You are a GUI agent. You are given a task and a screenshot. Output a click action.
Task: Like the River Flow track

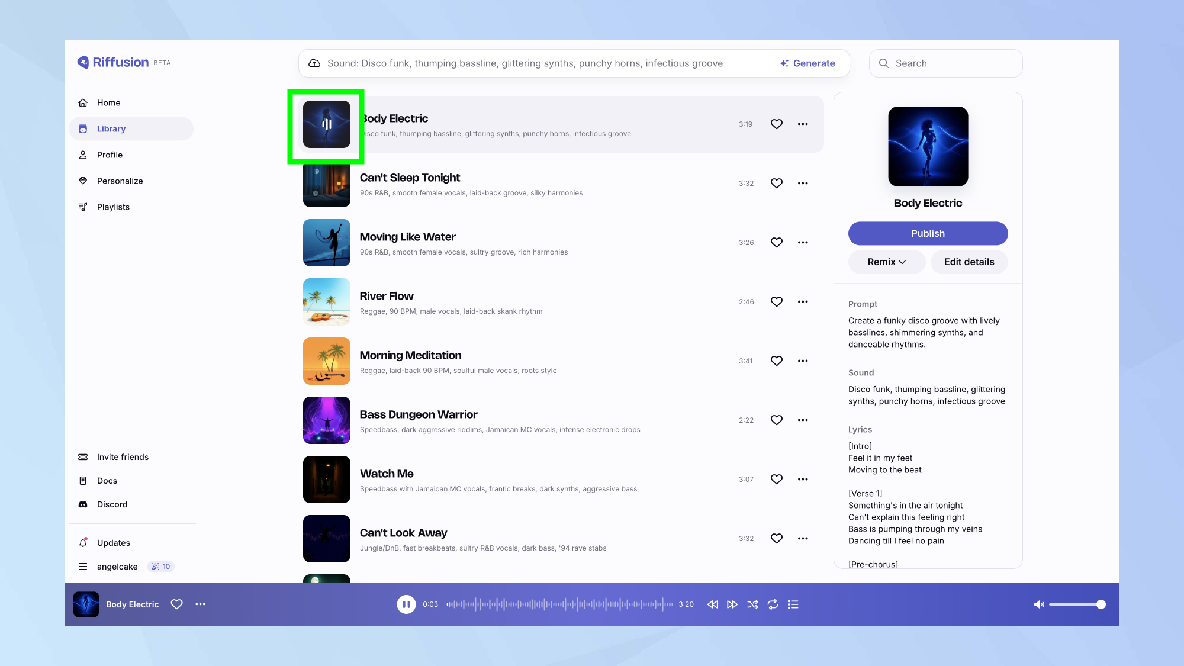pyautogui.click(x=777, y=302)
